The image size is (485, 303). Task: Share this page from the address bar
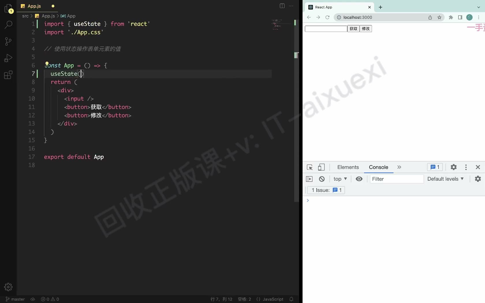click(430, 17)
